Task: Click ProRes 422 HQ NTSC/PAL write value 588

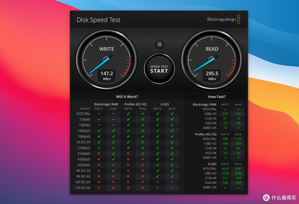Action: coord(225,139)
